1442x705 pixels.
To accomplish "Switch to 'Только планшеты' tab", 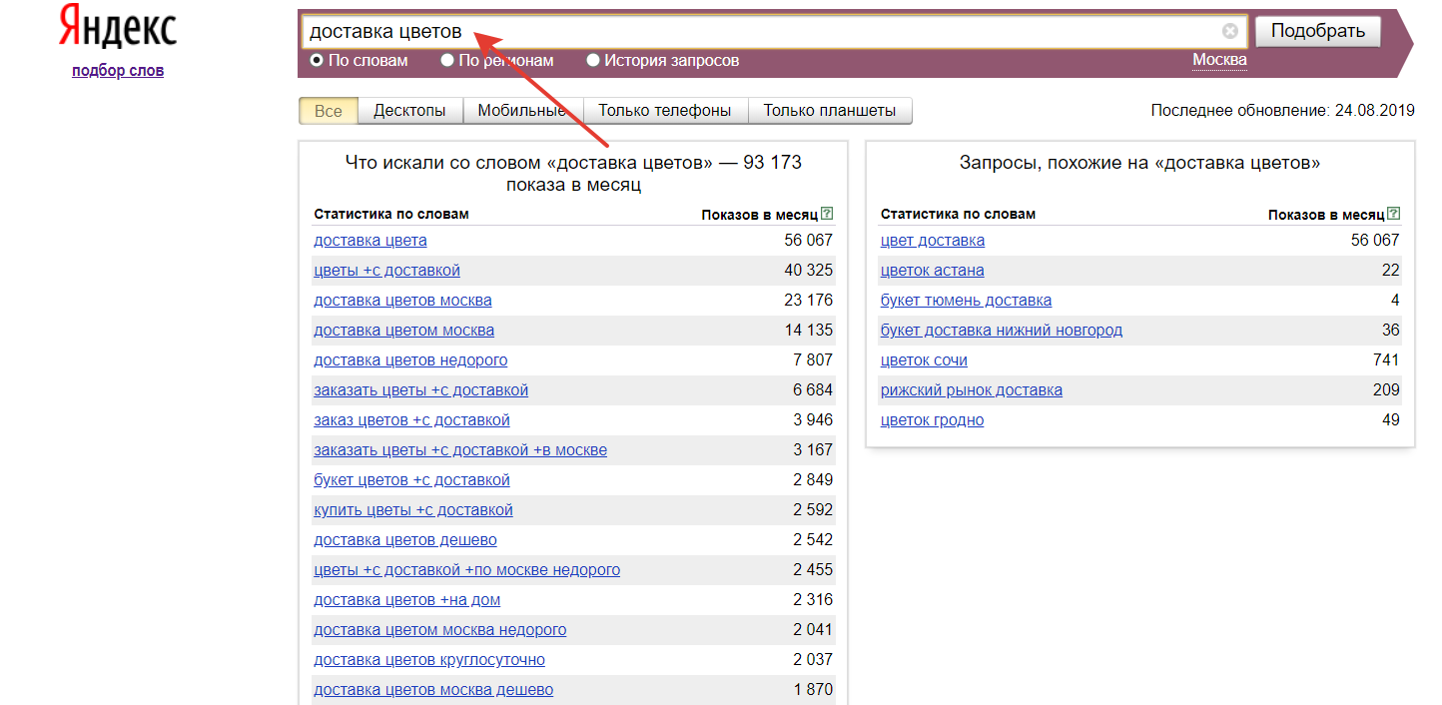I will (829, 111).
